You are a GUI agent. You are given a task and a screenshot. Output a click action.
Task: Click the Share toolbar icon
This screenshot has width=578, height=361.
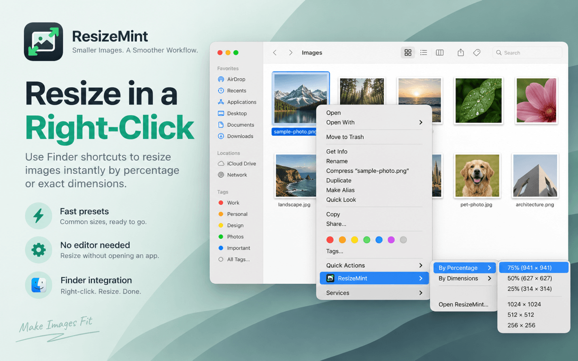[461, 52]
